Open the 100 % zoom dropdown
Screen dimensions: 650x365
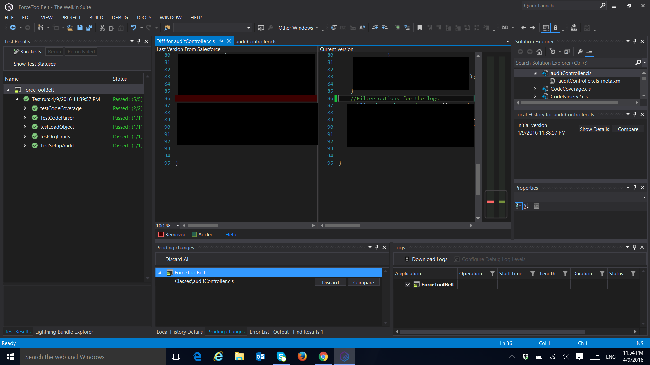178,226
